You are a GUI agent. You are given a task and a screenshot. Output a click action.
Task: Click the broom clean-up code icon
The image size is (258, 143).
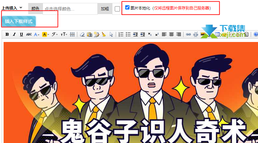pos(104,34)
